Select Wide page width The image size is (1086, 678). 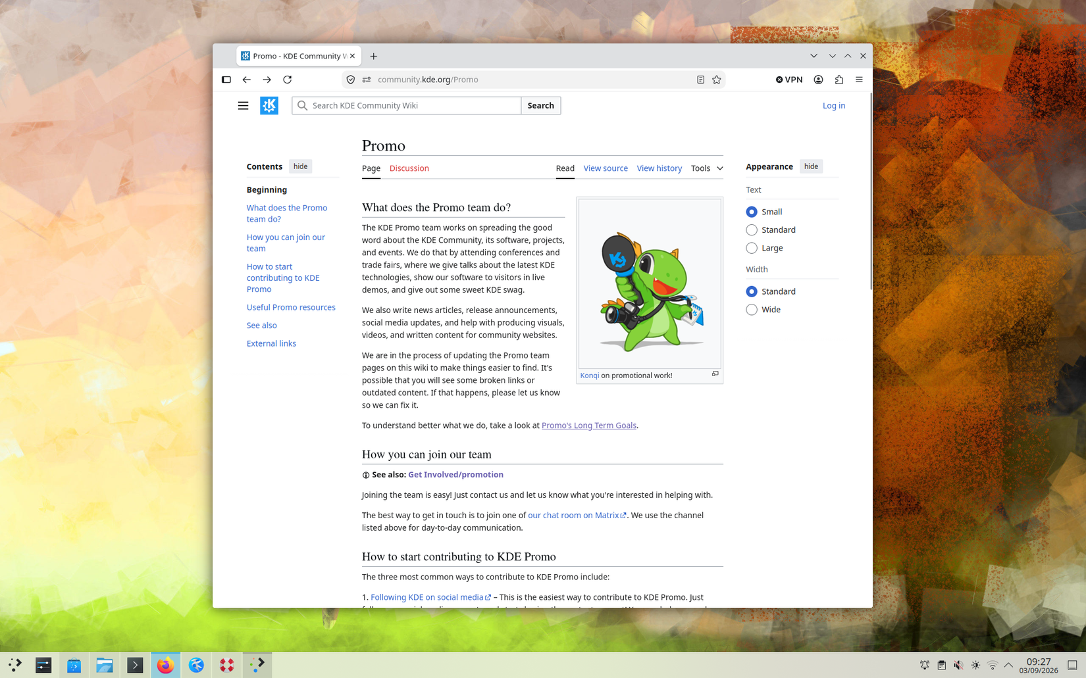pyautogui.click(x=752, y=310)
